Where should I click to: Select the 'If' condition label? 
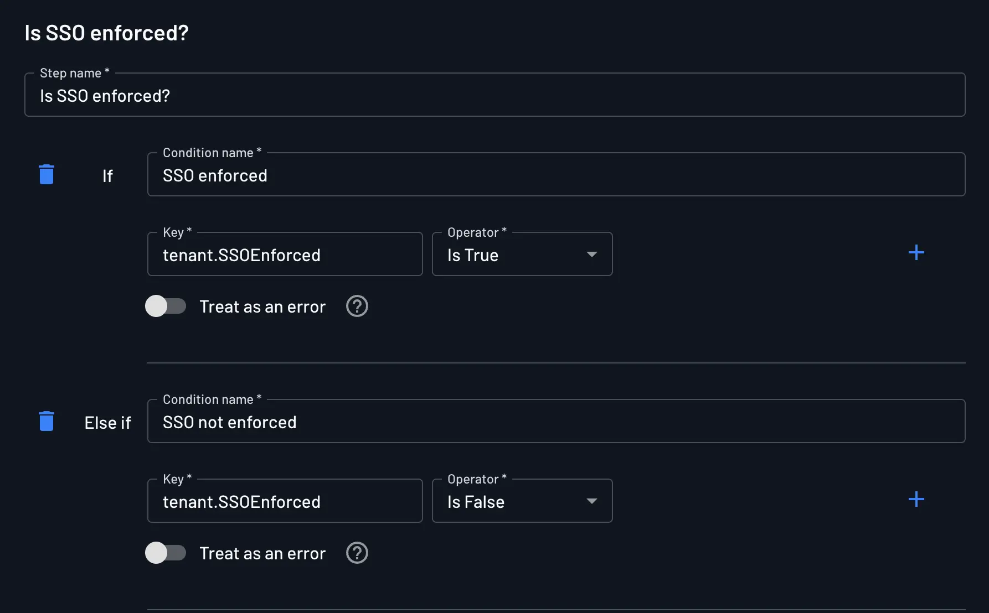(x=107, y=176)
